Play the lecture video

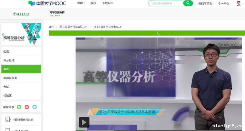(84, 122)
